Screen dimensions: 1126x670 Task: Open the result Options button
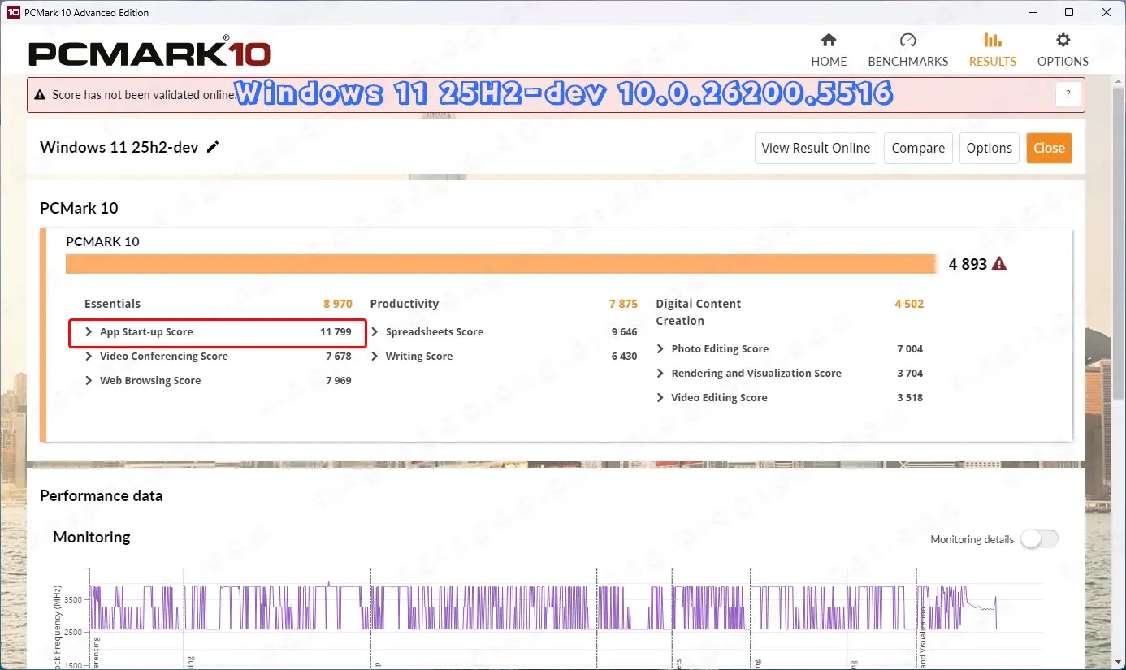tap(989, 148)
